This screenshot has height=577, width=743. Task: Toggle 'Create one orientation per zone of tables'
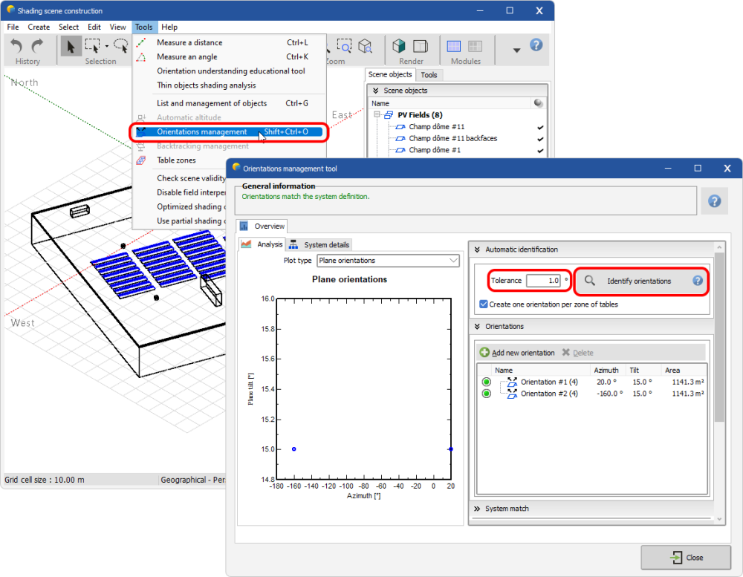(484, 304)
